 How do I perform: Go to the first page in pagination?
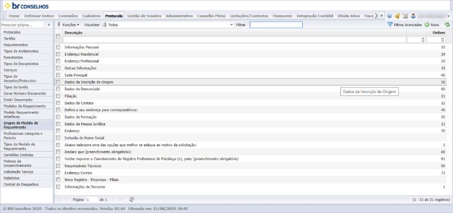point(59,199)
